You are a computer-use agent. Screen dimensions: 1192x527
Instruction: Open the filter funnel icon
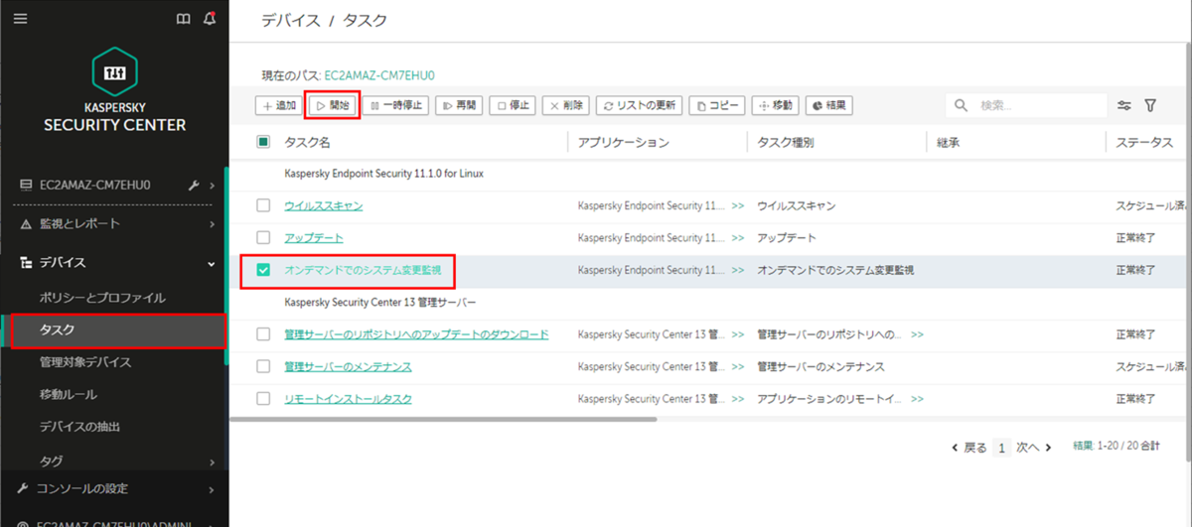tap(1150, 105)
